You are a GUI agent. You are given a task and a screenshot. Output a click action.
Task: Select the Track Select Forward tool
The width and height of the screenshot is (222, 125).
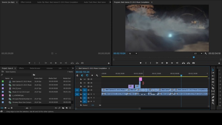pos(213,73)
